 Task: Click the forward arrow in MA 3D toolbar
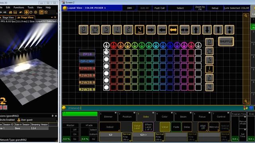(5, 12)
